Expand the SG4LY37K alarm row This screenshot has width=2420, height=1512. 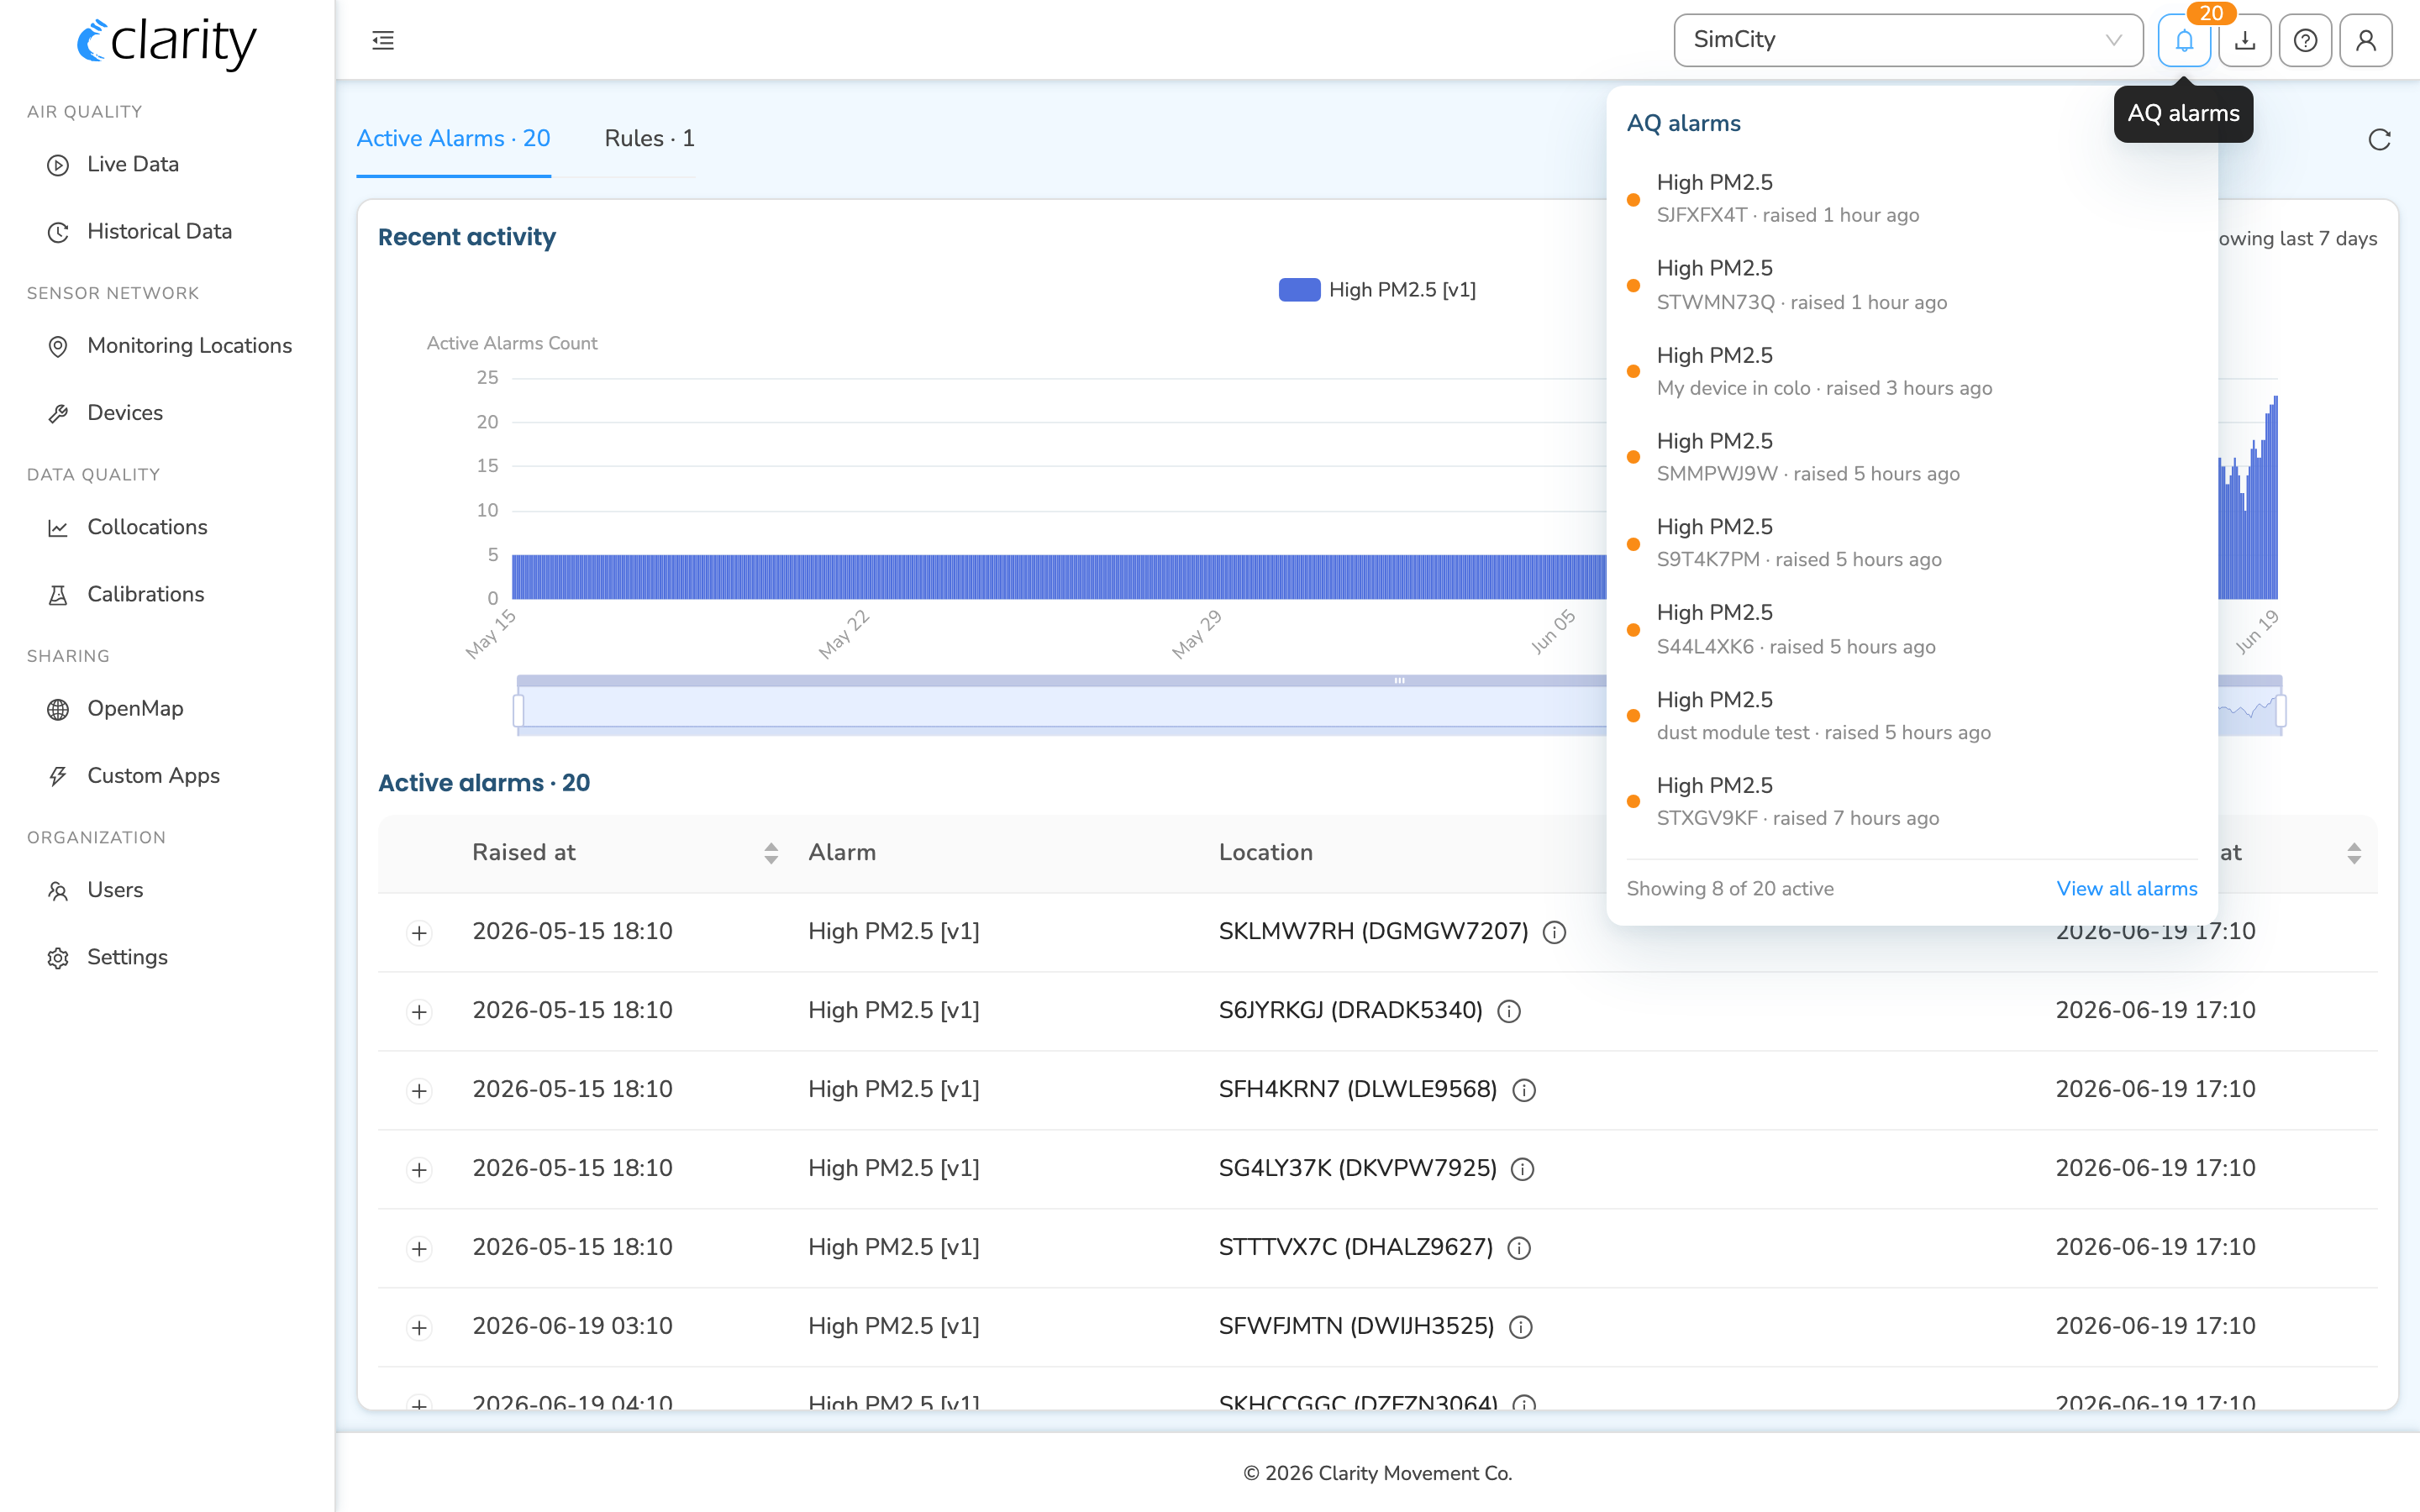419,1170
